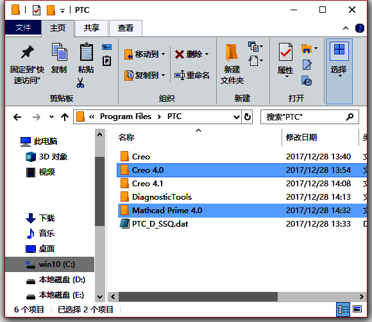This screenshot has height=322, width=372.
Task: Select Local Disk (D:) in sidebar
Action: (55, 280)
